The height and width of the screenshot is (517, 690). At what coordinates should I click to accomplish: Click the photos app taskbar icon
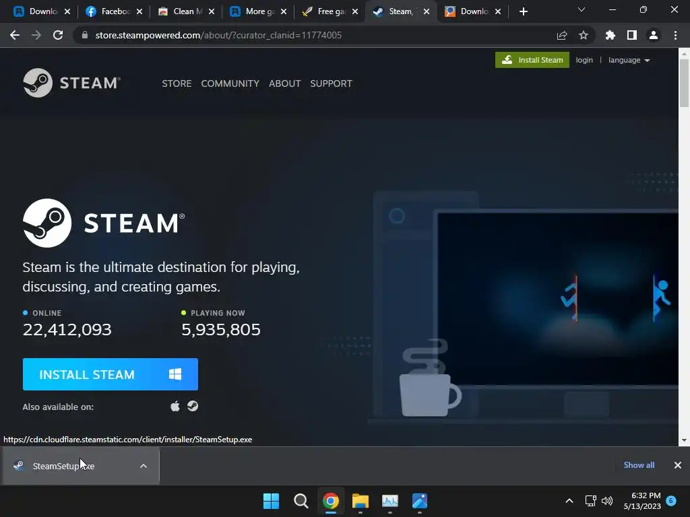click(x=420, y=501)
